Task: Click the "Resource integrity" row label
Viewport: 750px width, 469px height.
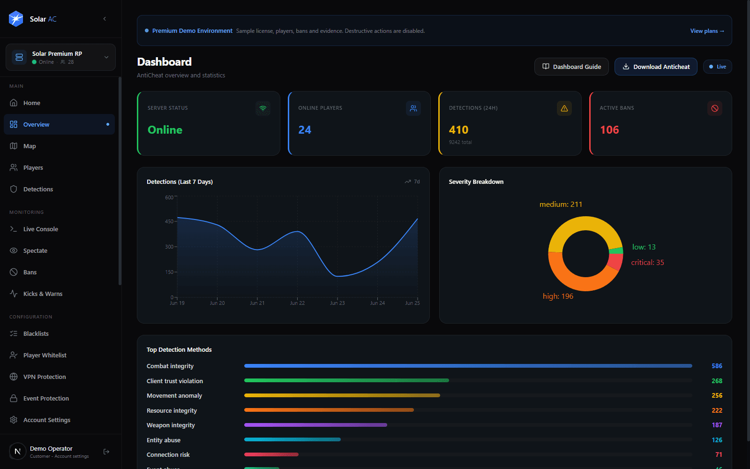Action: pos(172,410)
